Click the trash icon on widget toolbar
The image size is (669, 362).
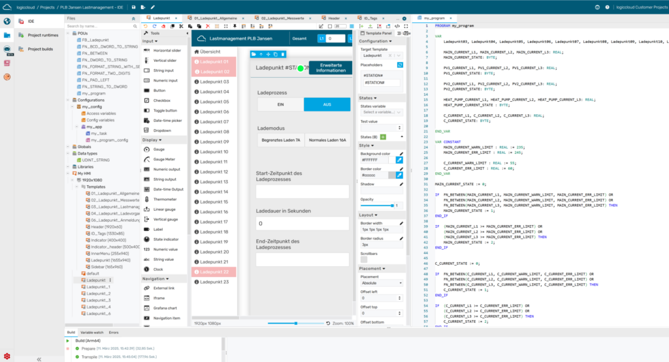pos(283,54)
